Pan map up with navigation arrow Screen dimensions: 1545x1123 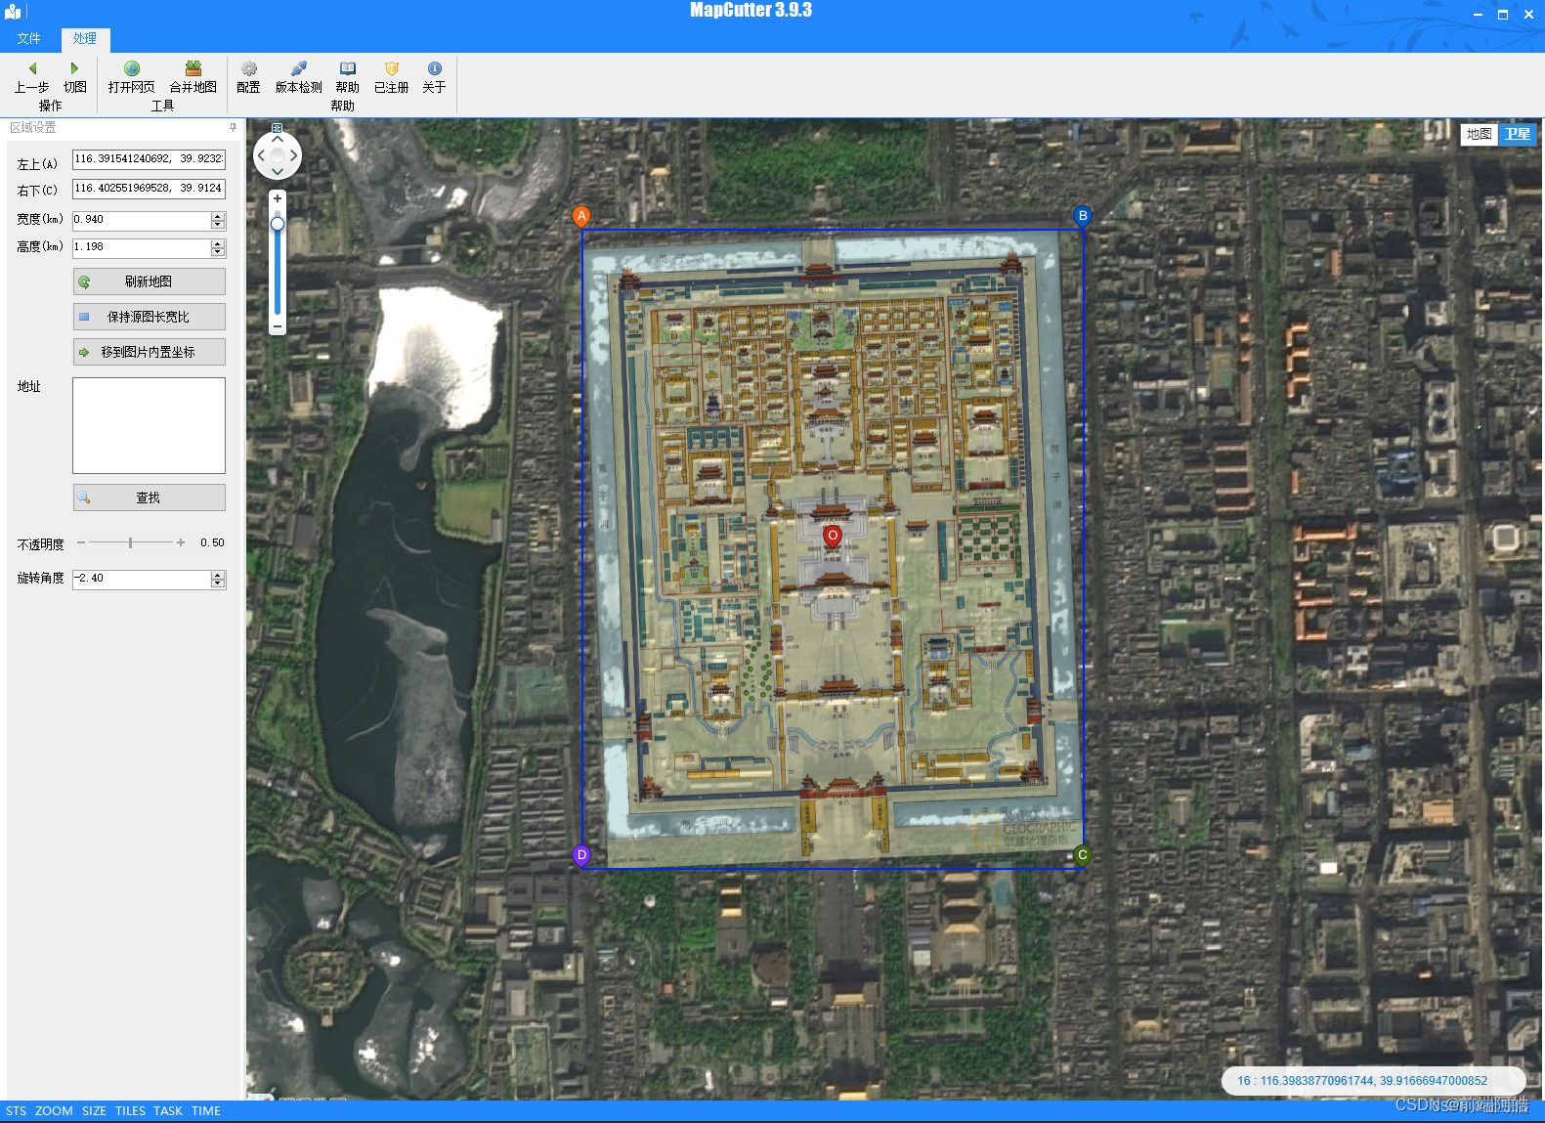278,140
